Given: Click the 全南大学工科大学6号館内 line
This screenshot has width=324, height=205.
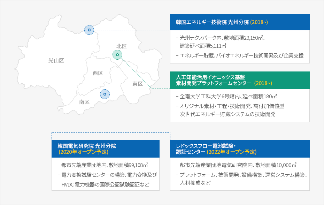Looking at the screenshot, I should click(x=226, y=96).
